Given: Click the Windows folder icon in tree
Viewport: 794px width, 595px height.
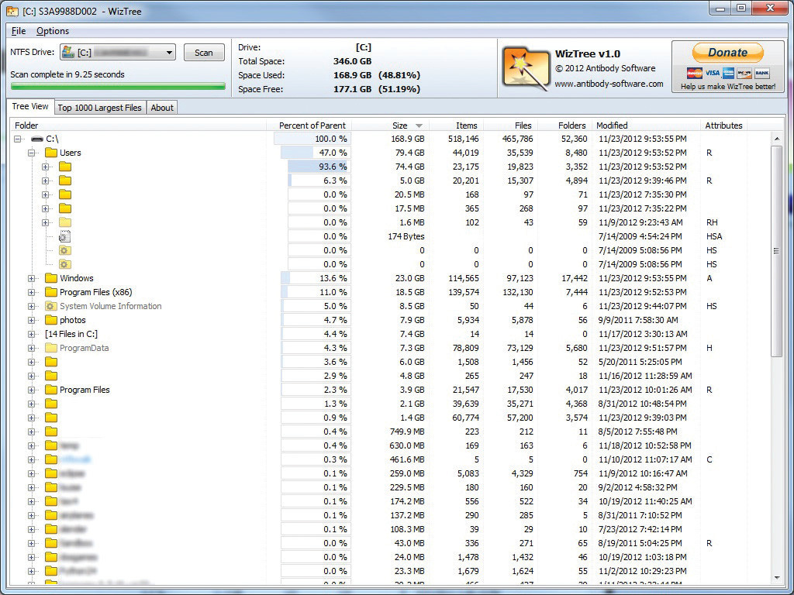Looking at the screenshot, I should point(51,278).
